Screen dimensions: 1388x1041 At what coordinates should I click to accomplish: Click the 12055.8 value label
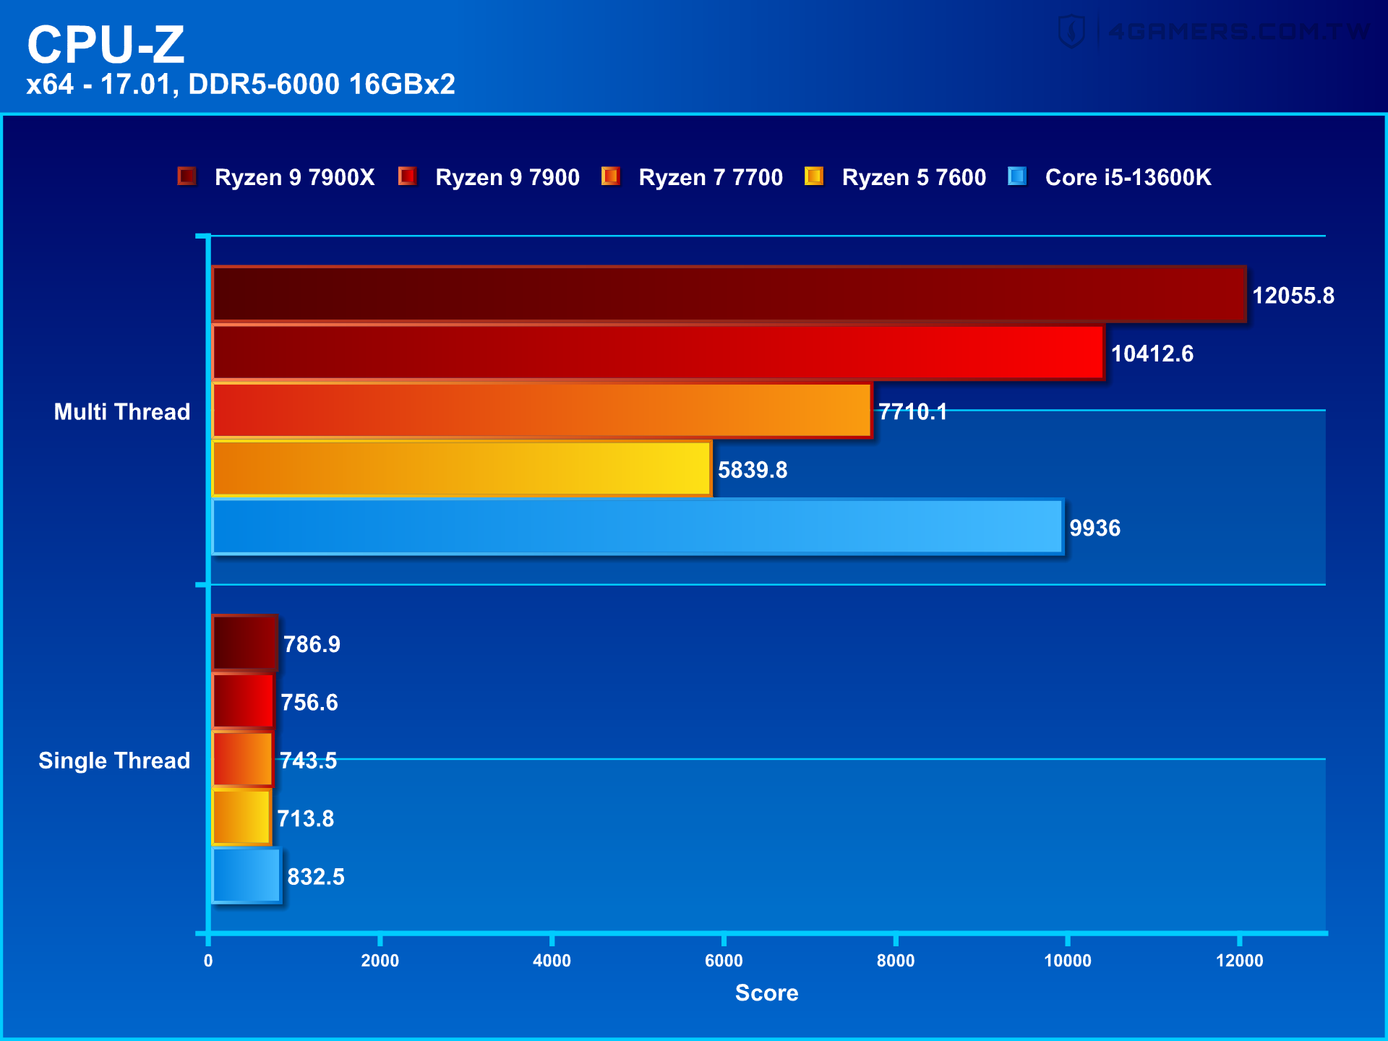pyautogui.click(x=1293, y=296)
